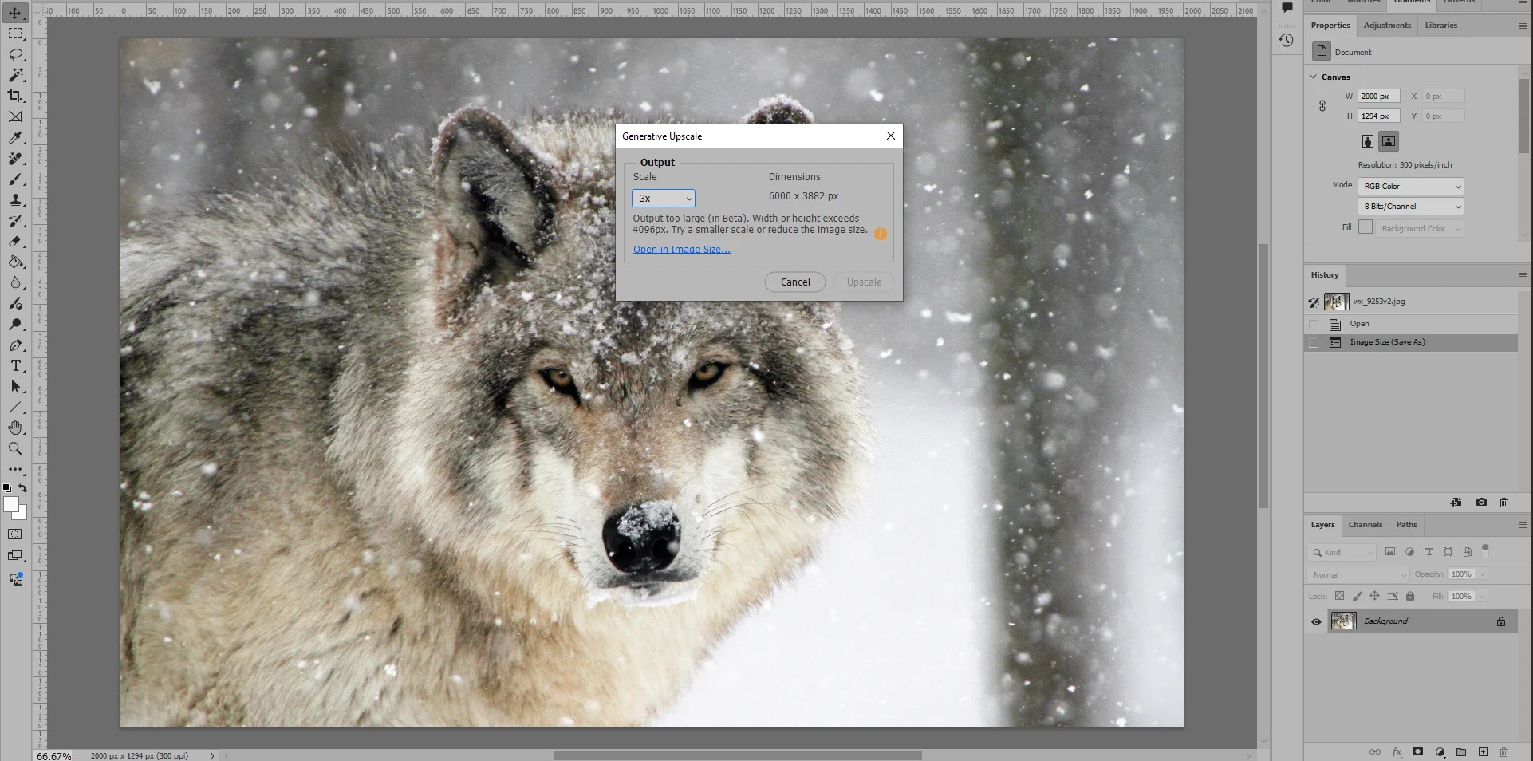Create a new layer
The width and height of the screenshot is (1533, 761).
(1483, 751)
